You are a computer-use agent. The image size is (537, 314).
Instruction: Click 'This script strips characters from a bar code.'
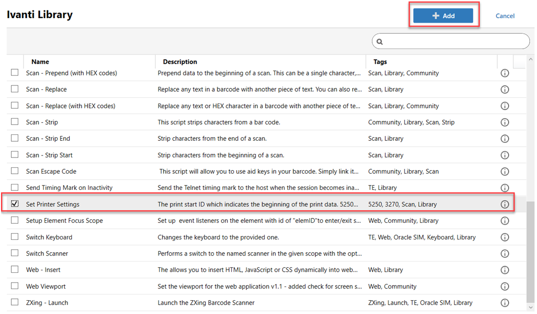pyautogui.click(x=219, y=122)
